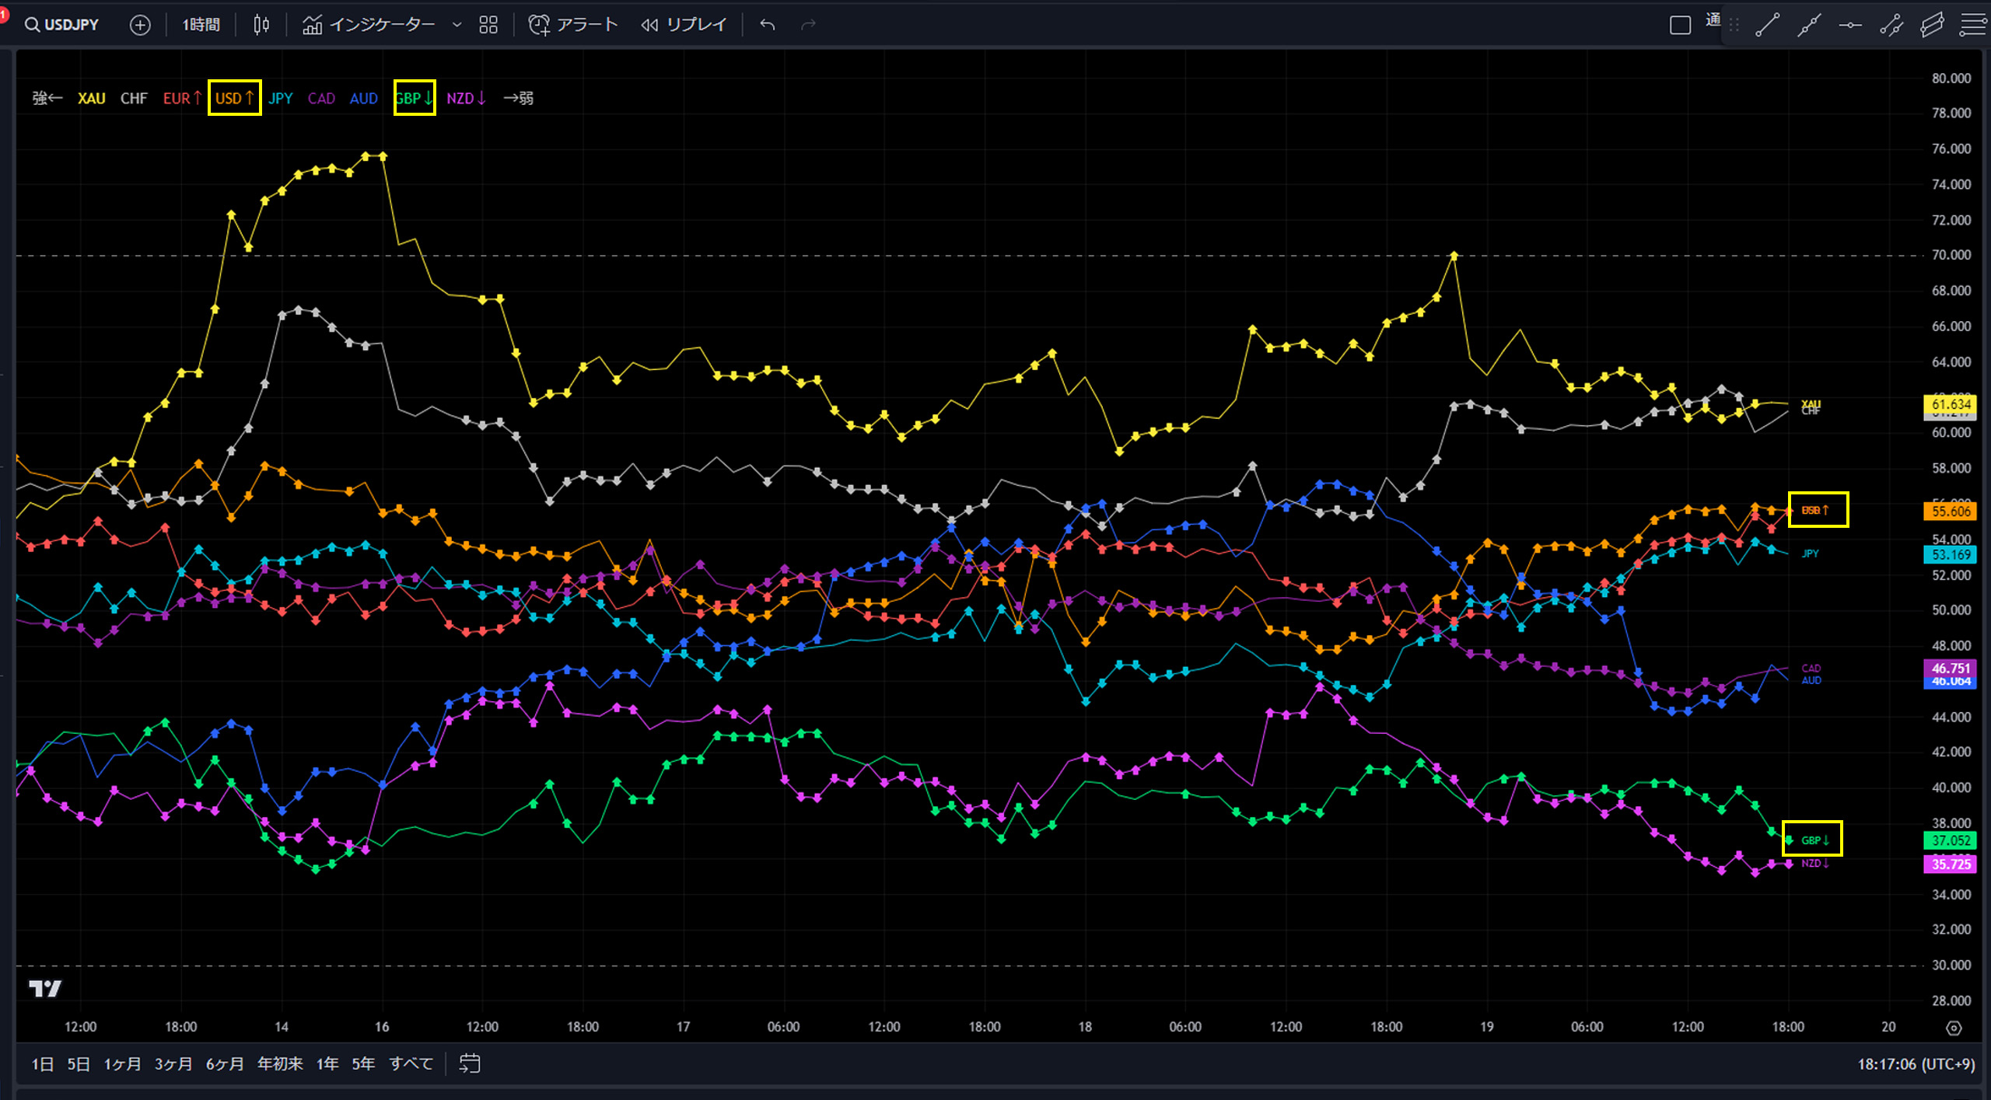Click the undo arrow button
Viewport: 1991px width, 1100px height.
click(768, 25)
